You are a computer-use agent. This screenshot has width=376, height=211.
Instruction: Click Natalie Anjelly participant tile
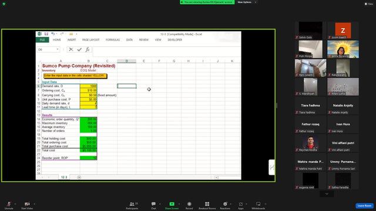click(343, 105)
